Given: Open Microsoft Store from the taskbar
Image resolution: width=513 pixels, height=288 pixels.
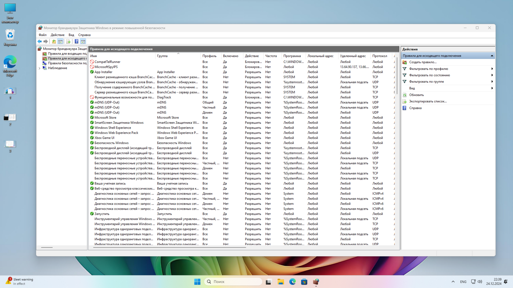Looking at the screenshot, I should click(304, 282).
